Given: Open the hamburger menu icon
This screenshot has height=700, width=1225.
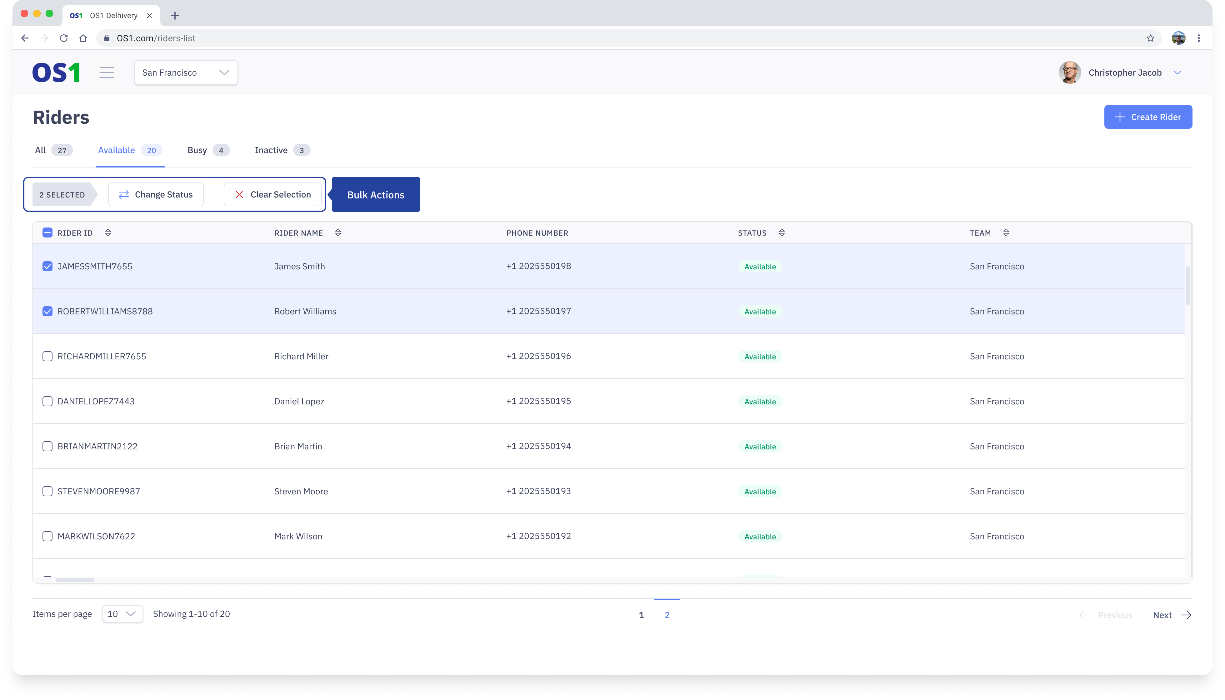Looking at the screenshot, I should click(107, 72).
